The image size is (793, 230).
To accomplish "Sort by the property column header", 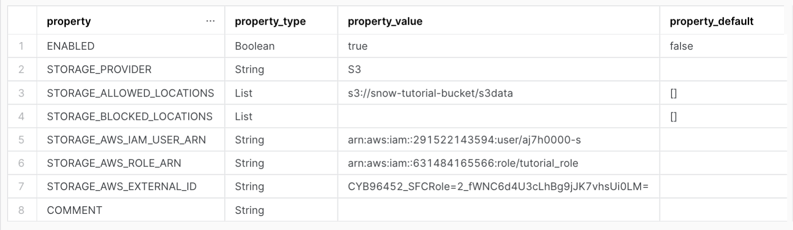I will click(69, 21).
